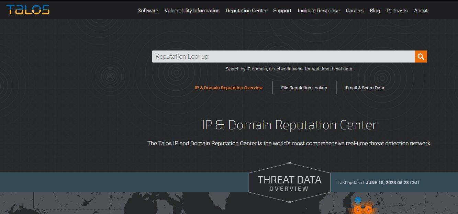This screenshot has width=458, height=214.
Task: Open the Email & Spam Data tab
Action: tap(365, 88)
